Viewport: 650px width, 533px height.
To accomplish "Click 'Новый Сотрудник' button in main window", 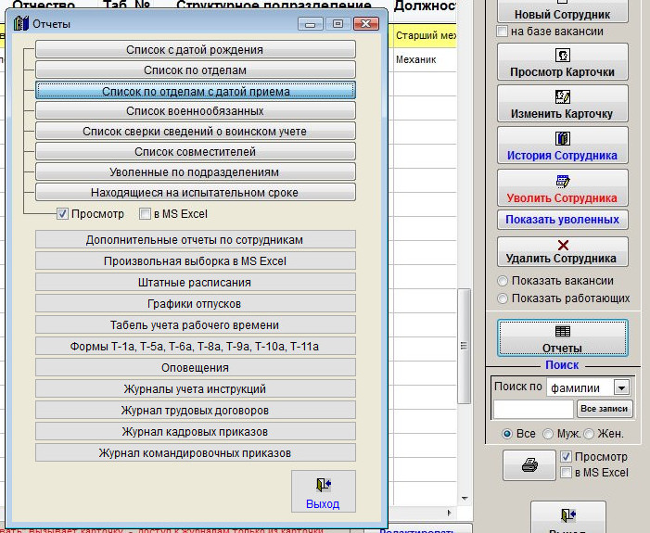I will click(563, 11).
